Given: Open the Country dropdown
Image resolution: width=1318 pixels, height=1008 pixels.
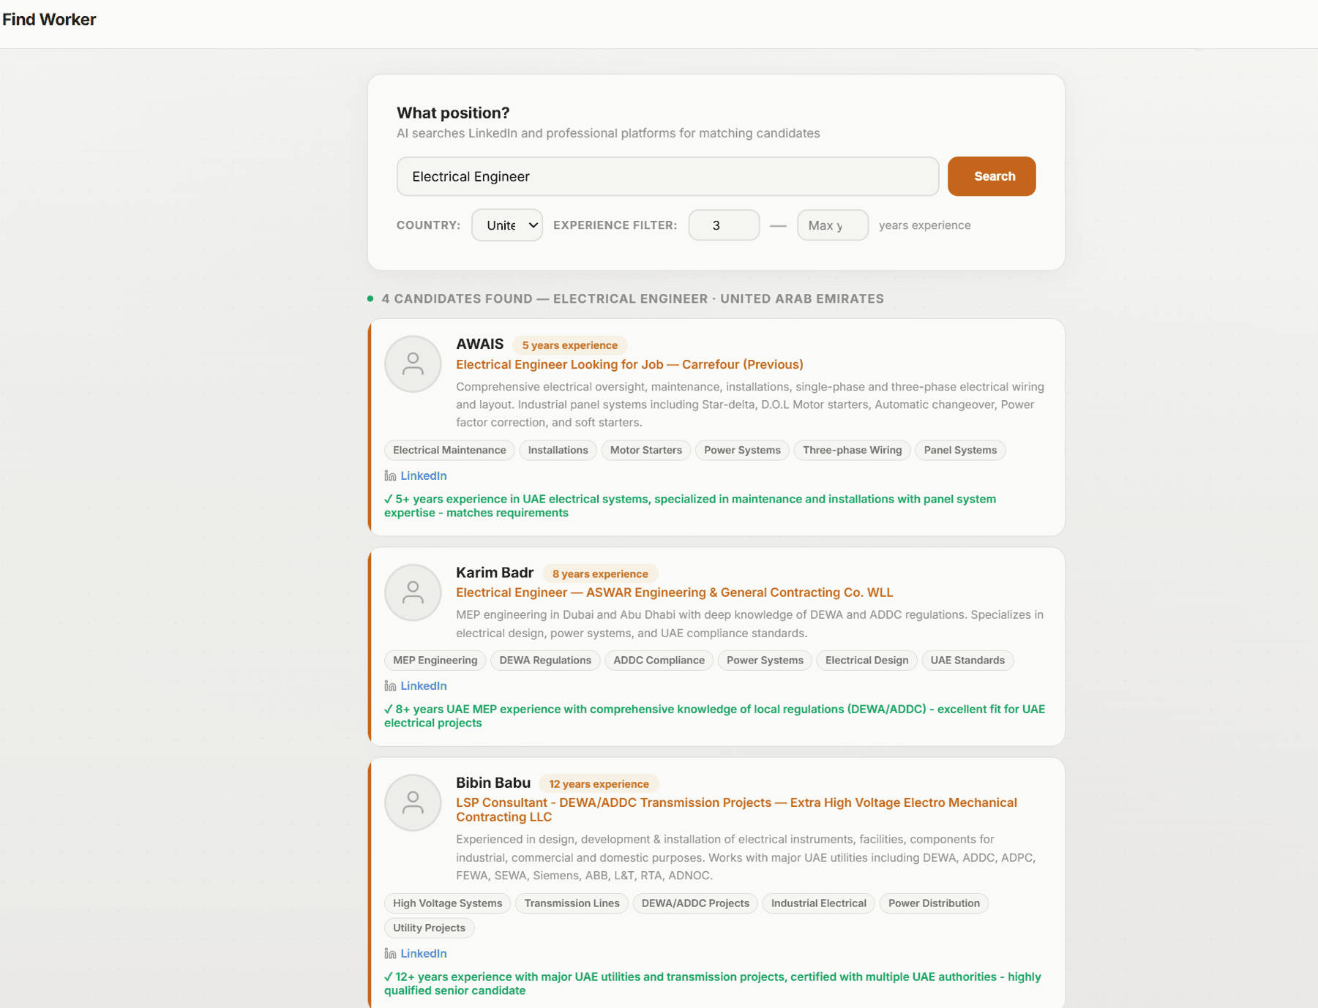Looking at the screenshot, I should click(x=507, y=225).
